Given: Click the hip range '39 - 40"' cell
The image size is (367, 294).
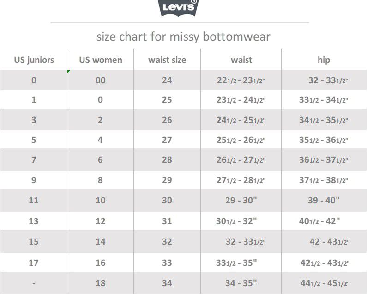Looking at the screenshot, I should click(x=324, y=200).
